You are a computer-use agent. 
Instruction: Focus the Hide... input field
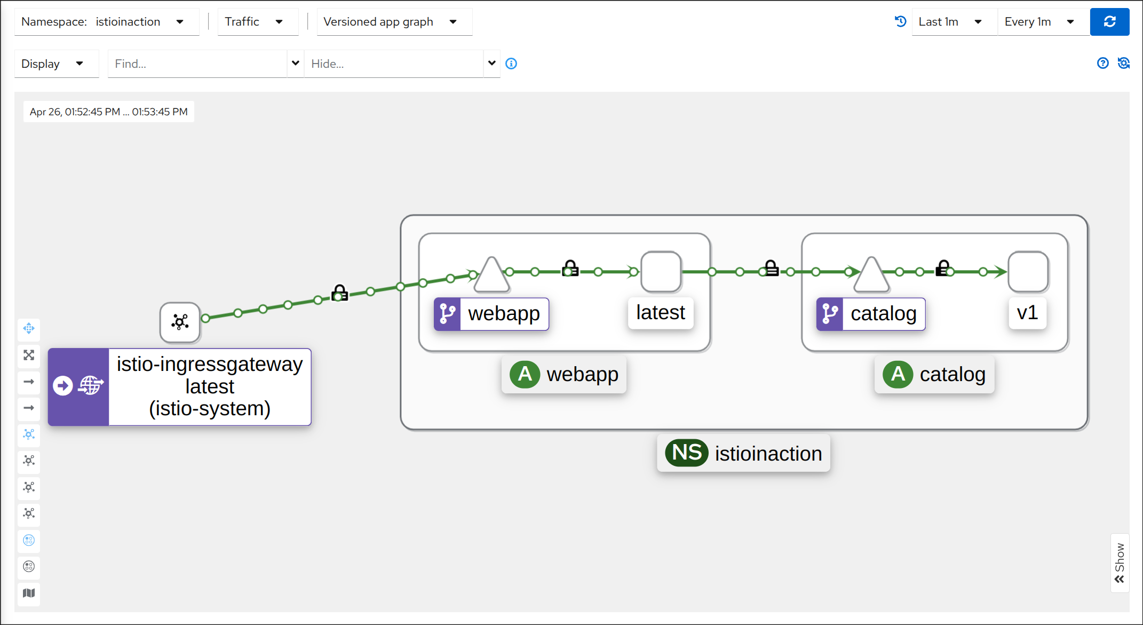tap(394, 64)
